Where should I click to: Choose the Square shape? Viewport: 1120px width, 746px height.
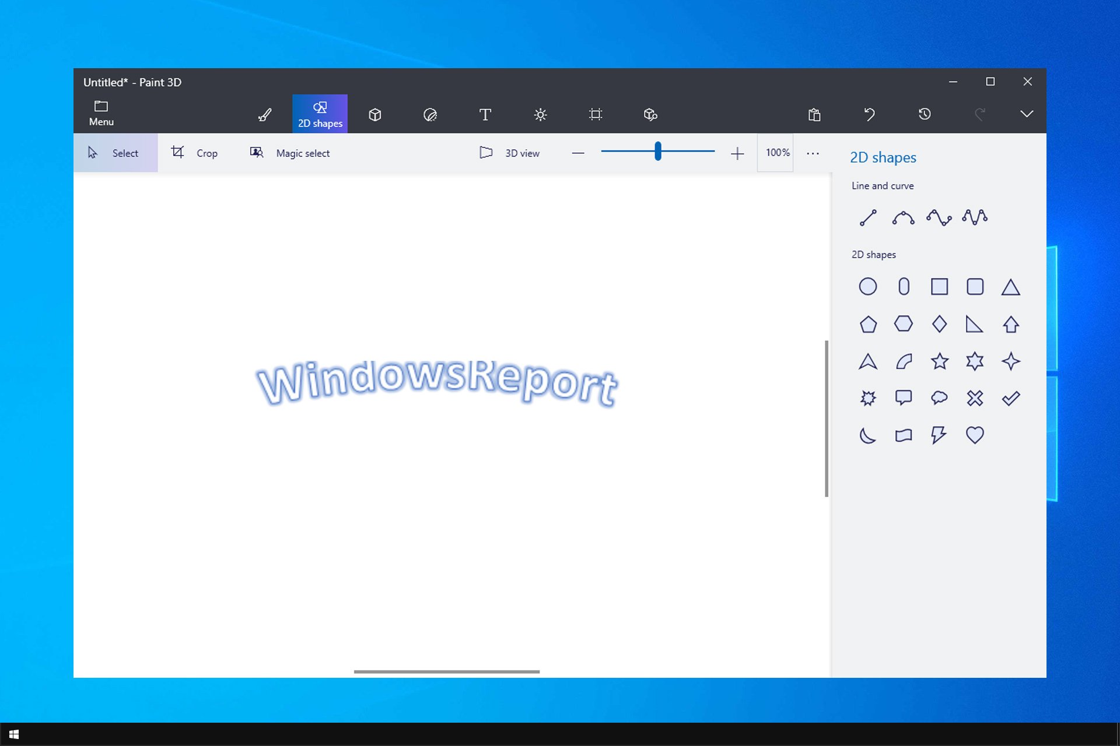point(939,287)
